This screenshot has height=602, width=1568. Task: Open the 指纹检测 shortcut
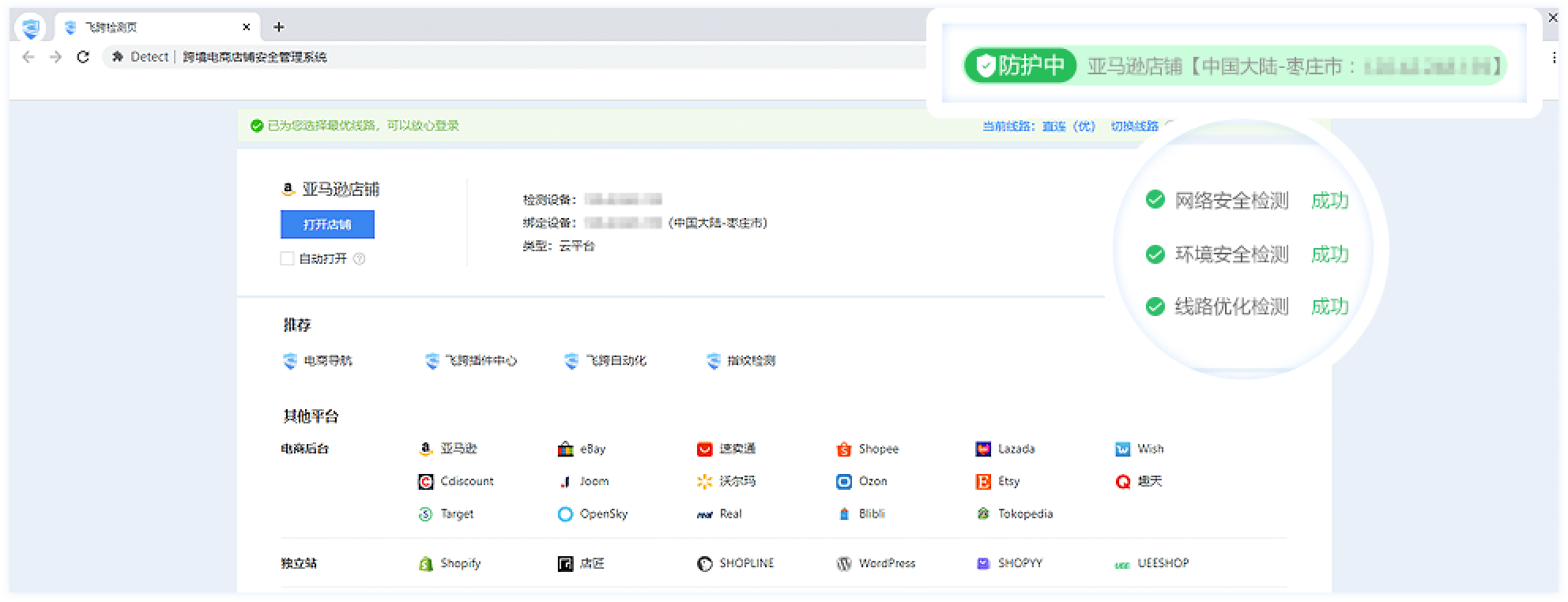tap(741, 361)
